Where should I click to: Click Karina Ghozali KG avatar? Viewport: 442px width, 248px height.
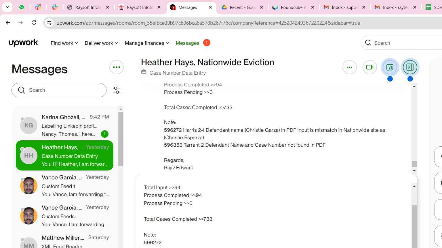pyautogui.click(x=29, y=125)
